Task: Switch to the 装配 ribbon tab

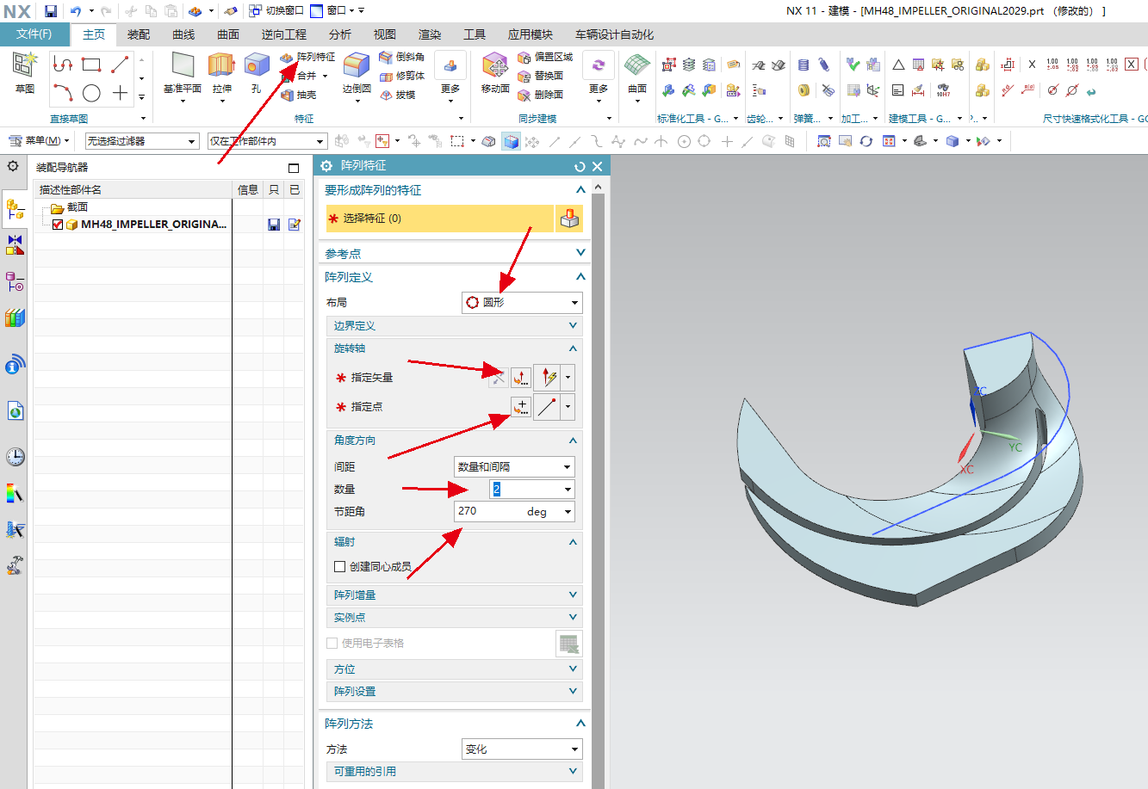Action: 139,34
